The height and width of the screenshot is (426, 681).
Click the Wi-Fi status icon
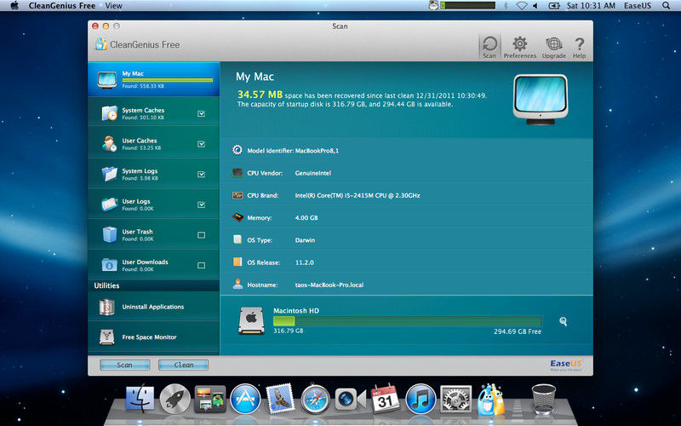click(x=522, y=6)
